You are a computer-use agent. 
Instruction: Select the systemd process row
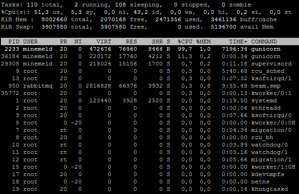(x=149, y=100)
